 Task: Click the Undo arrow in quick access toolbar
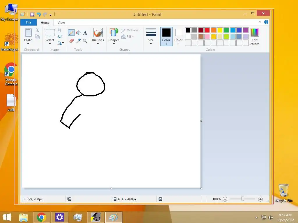click(x=39, y=15)
